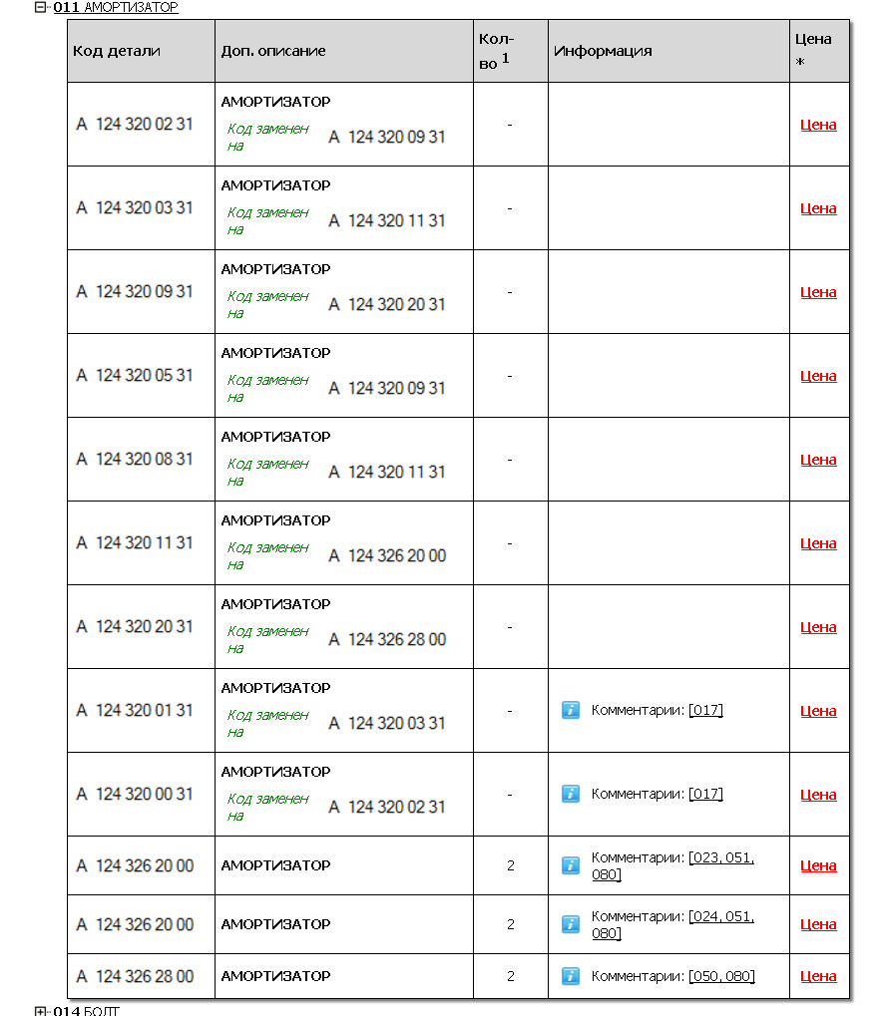Open Цена link for A 124 320 20 31
The image size is (883, 1016).
818,626
